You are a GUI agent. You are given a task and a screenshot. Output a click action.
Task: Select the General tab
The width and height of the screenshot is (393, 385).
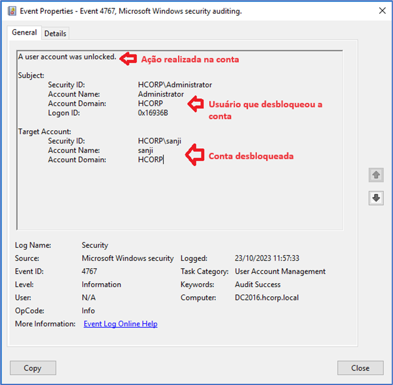pos(25,33)
